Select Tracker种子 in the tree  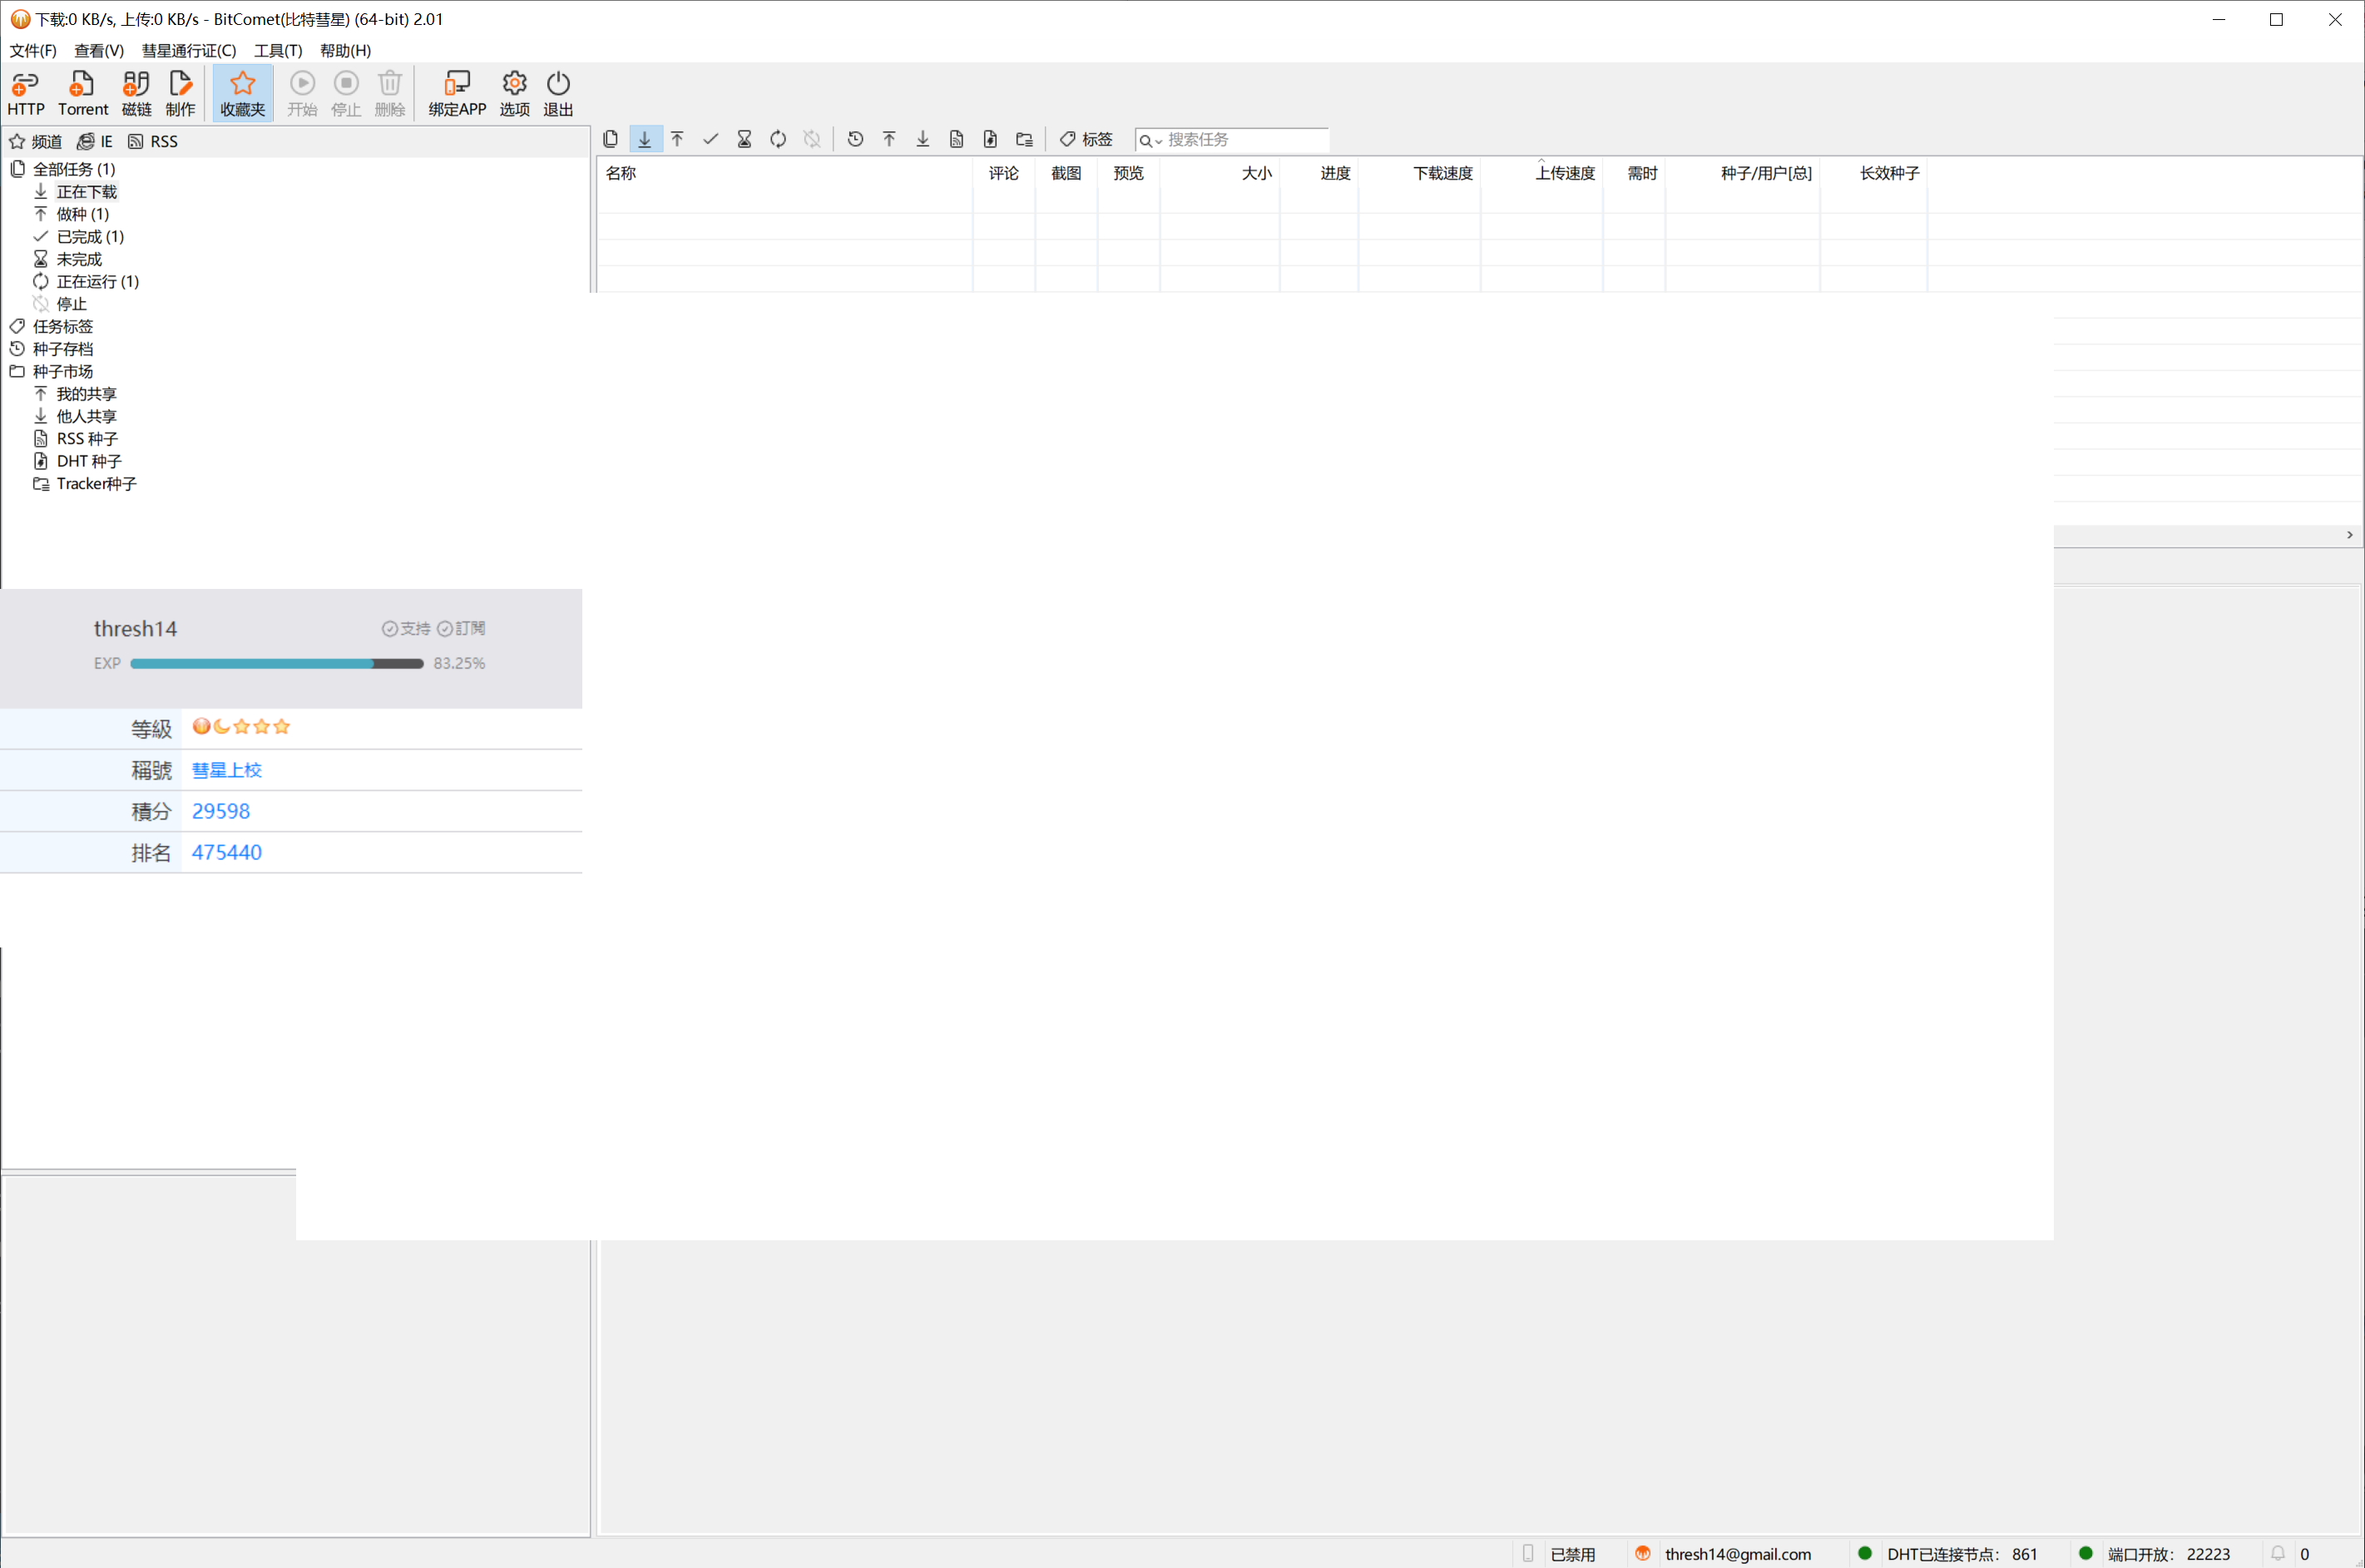(96, 484)
